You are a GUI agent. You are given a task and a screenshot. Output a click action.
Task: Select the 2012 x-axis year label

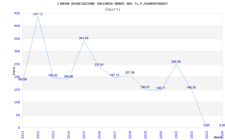point(38,134)
